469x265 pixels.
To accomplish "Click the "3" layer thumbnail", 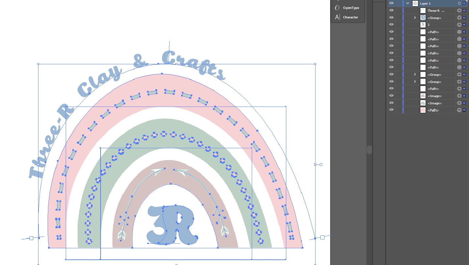I will (x=423, y=25).
